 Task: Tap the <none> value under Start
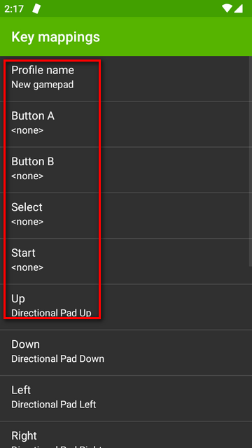click(x=27, y=267)
